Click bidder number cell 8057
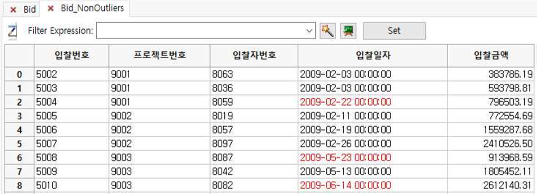 tap(254, 130)
